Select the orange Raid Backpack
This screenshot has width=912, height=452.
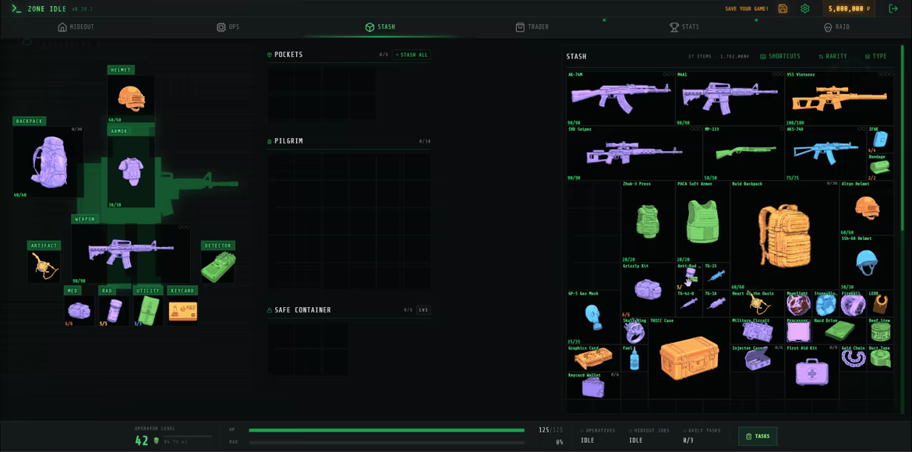click(785, 235)
